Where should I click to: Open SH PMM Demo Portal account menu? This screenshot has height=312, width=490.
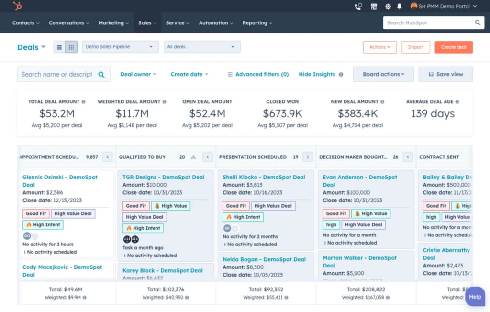tap(444, 6)
